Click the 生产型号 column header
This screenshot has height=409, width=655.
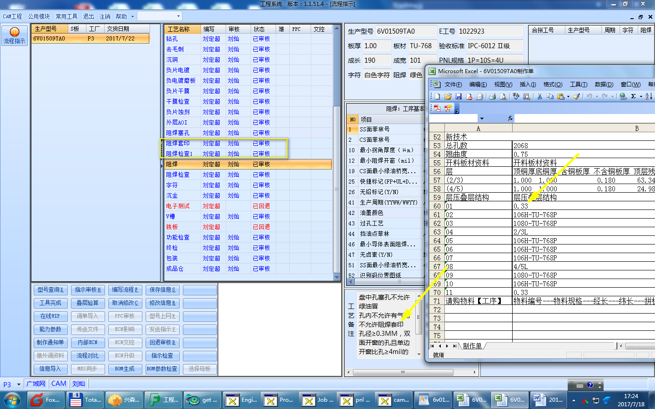(x=50, y=29)
